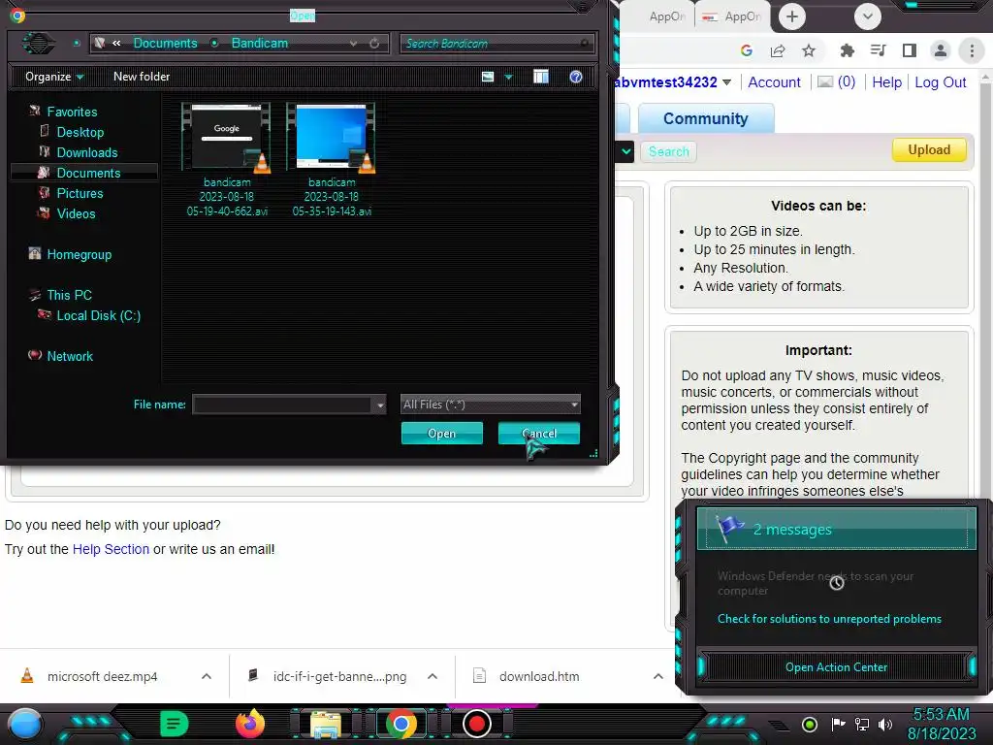Click the green Search button on the page
This screenshot has height=745, width=993.
(669, 151)
